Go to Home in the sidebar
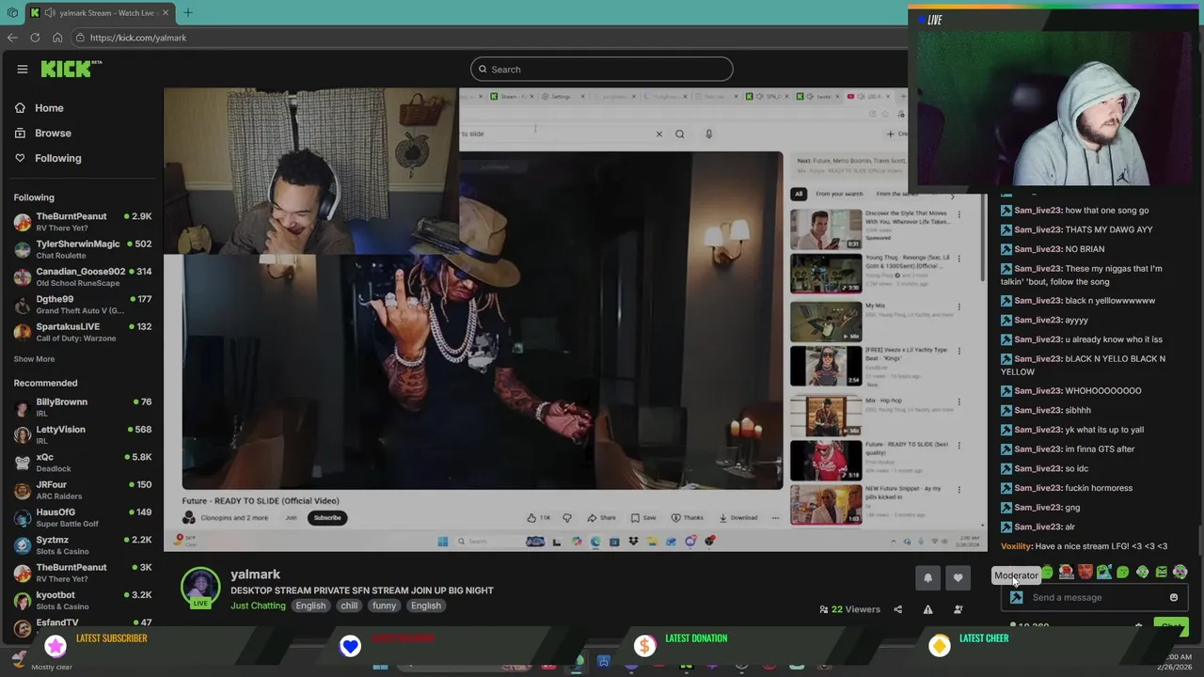This screenshot has width=1204, height=677. [x=49, y=108]
